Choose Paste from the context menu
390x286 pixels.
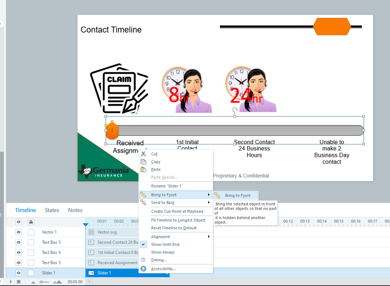176,169
